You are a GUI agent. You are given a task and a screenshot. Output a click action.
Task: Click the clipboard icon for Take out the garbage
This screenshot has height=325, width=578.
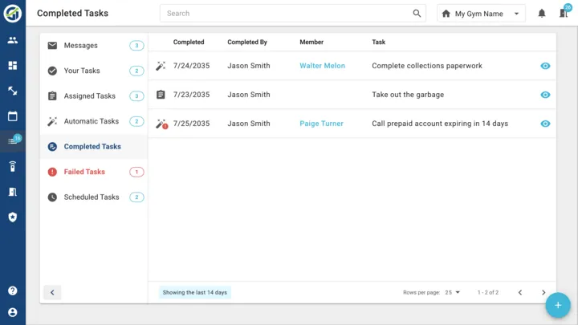point(161,95)
